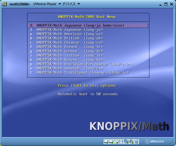
Task: Select the American (lang=us) boot entry
Action: click(88, 34)
